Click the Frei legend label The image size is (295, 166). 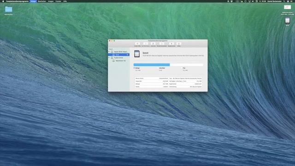[184, 68]
